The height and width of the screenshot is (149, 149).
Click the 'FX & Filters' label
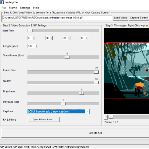click(10, 120)
